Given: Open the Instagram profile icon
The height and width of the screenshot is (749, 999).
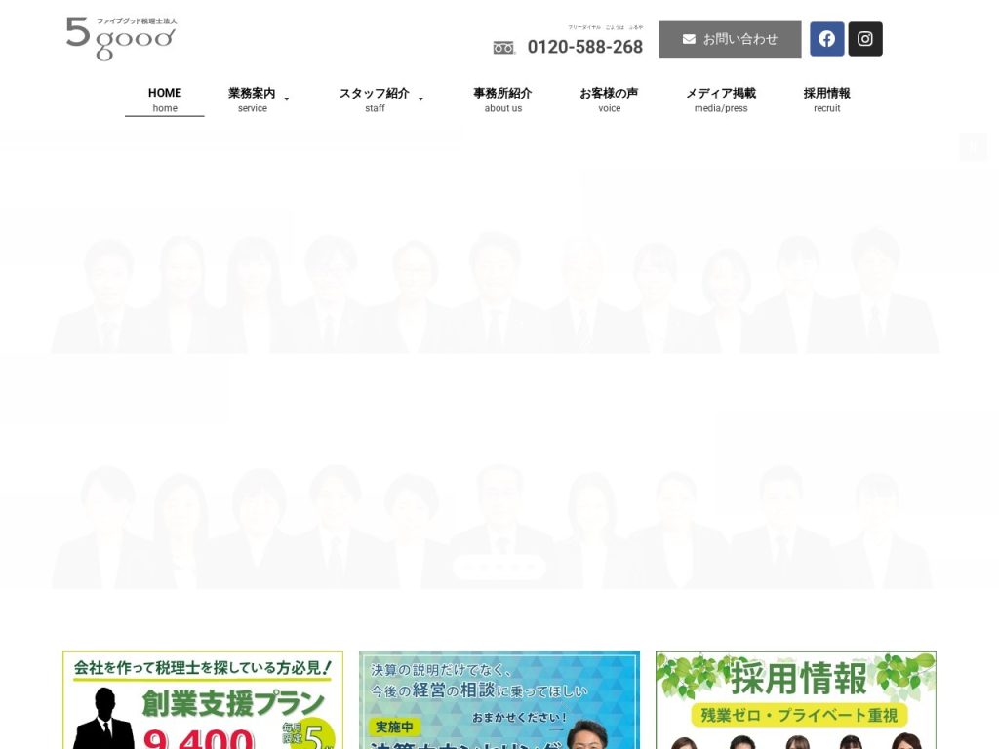Looking at the screenshot, I should [x=865, y=39].
